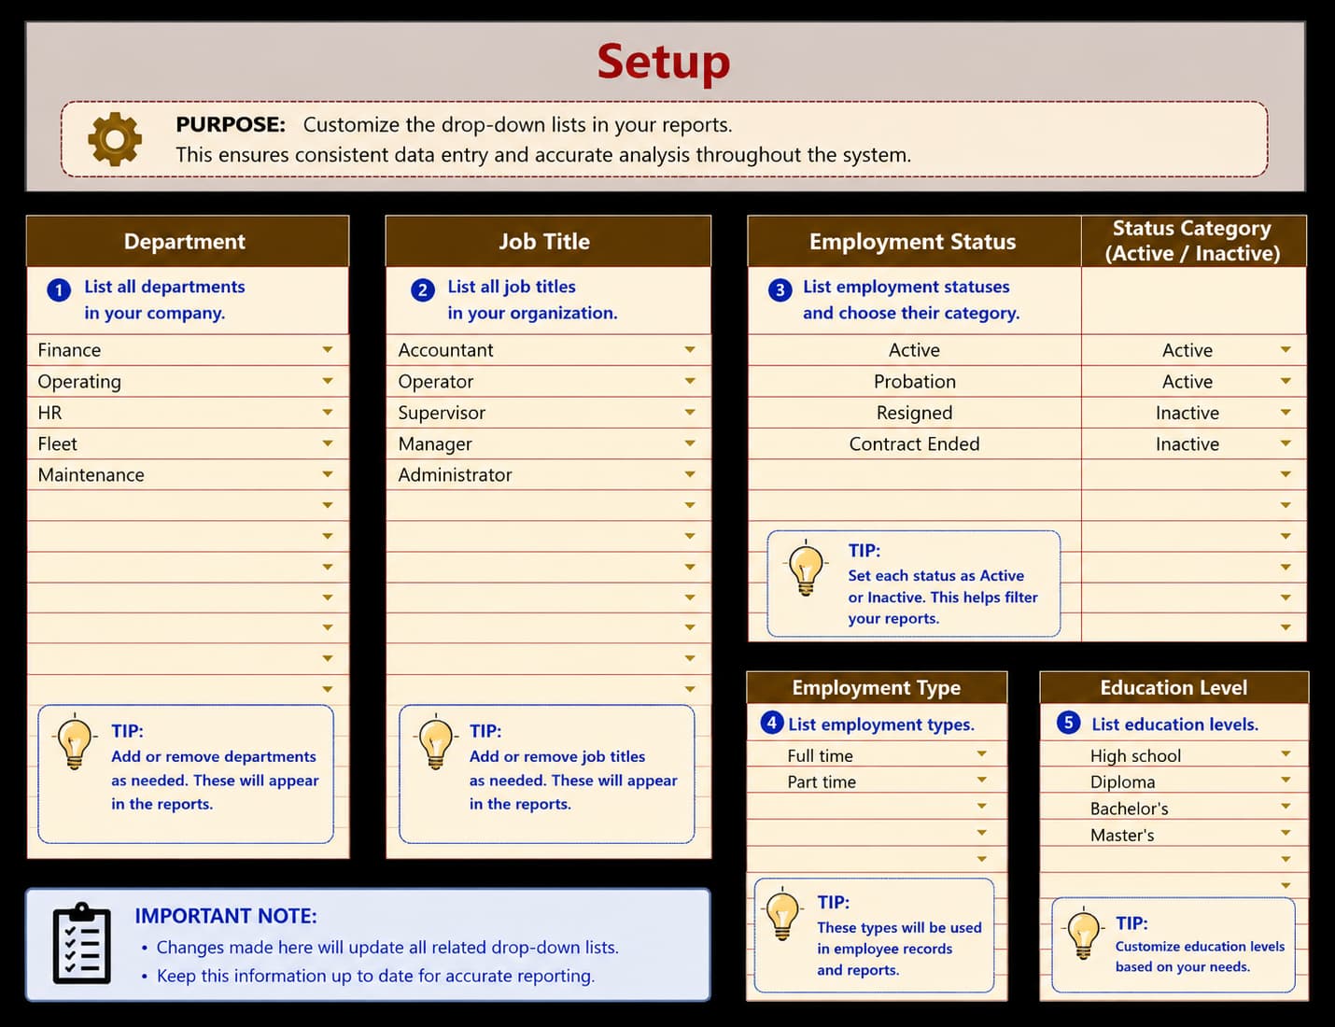
Task: Open the High school education dropdown
Action: pos(1286,753)
